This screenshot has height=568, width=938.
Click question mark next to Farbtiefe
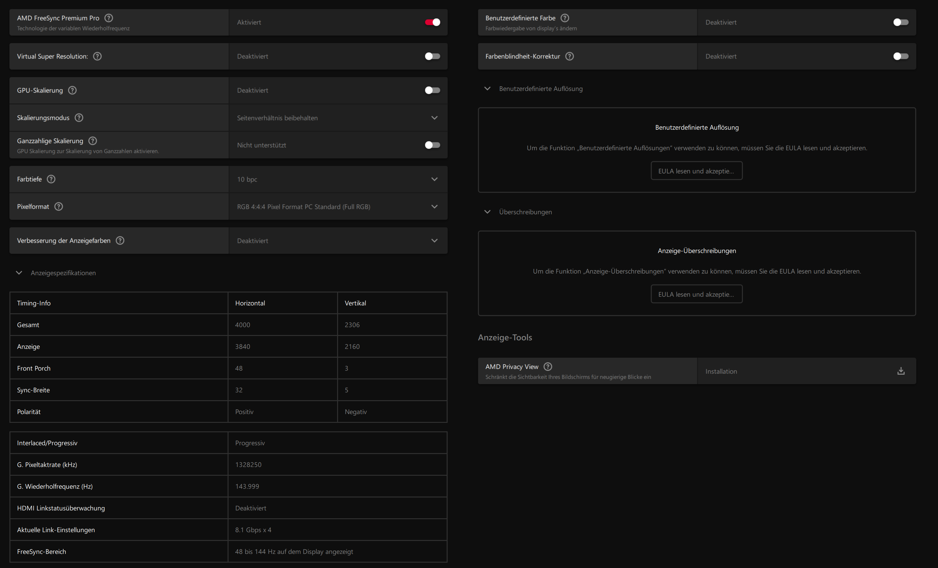pos(51,179)
